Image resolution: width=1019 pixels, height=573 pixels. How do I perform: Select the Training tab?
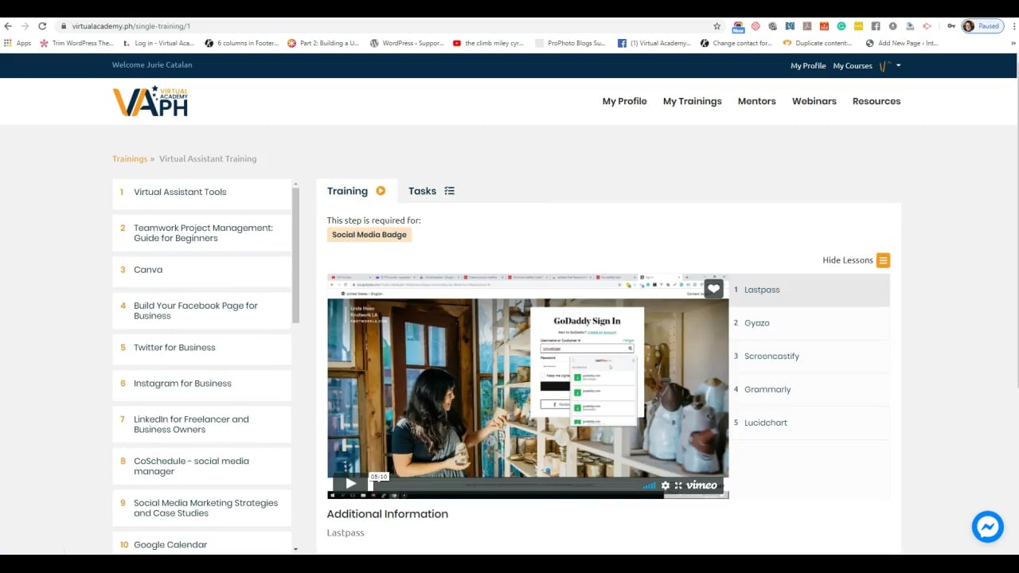point(356,191)
